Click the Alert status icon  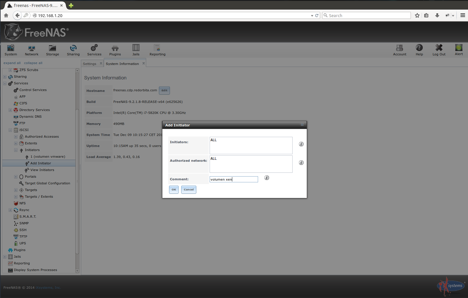click(459, 49)
